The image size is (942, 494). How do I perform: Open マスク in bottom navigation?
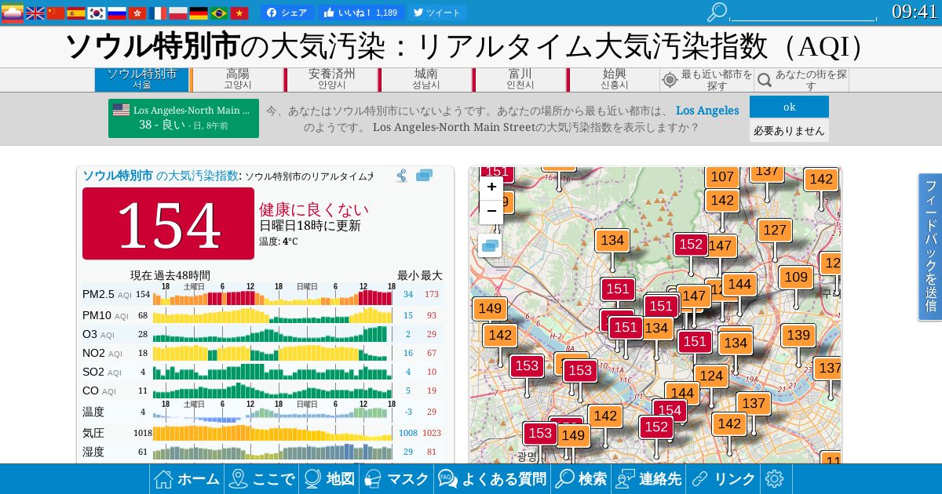point(396,479)
